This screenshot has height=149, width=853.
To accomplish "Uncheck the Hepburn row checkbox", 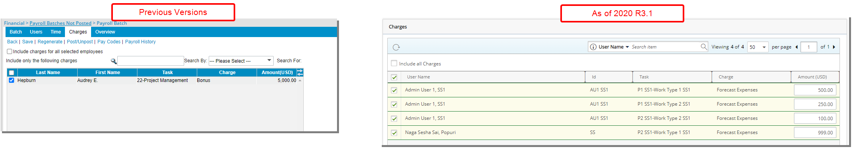I will [11, 80].
